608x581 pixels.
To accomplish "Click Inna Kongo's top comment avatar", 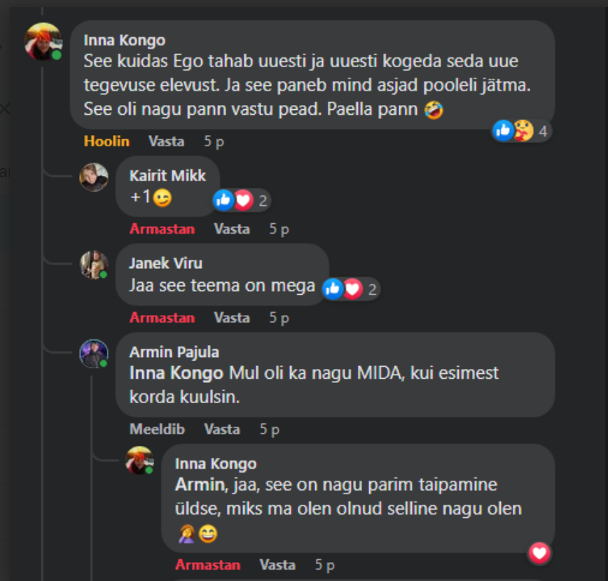I will click(x=43, y=42).
